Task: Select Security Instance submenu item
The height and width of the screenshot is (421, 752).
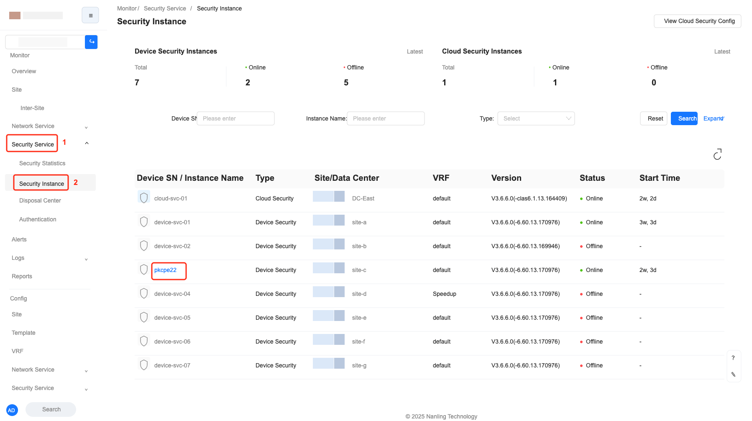Action: pos(41,184)
